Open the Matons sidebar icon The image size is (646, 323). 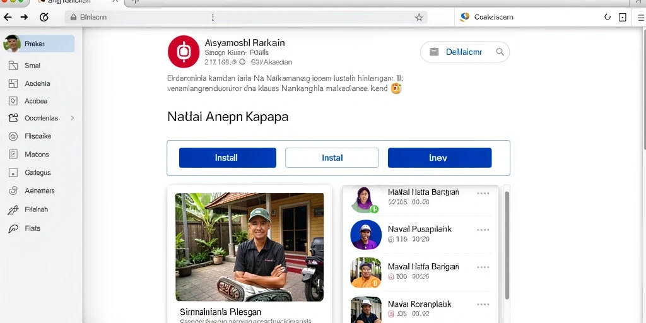tap(13, 155)
